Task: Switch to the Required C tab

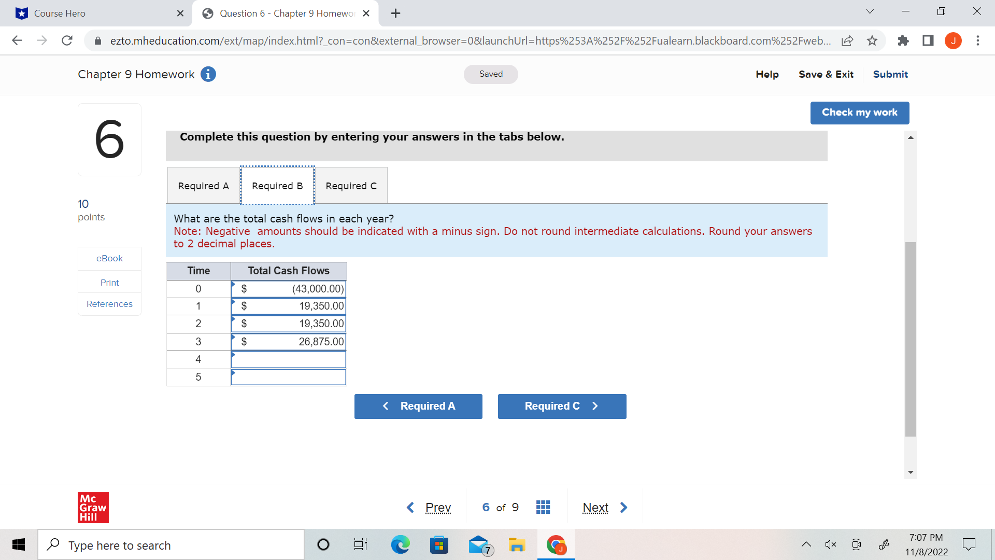Action: click(351, 186)
